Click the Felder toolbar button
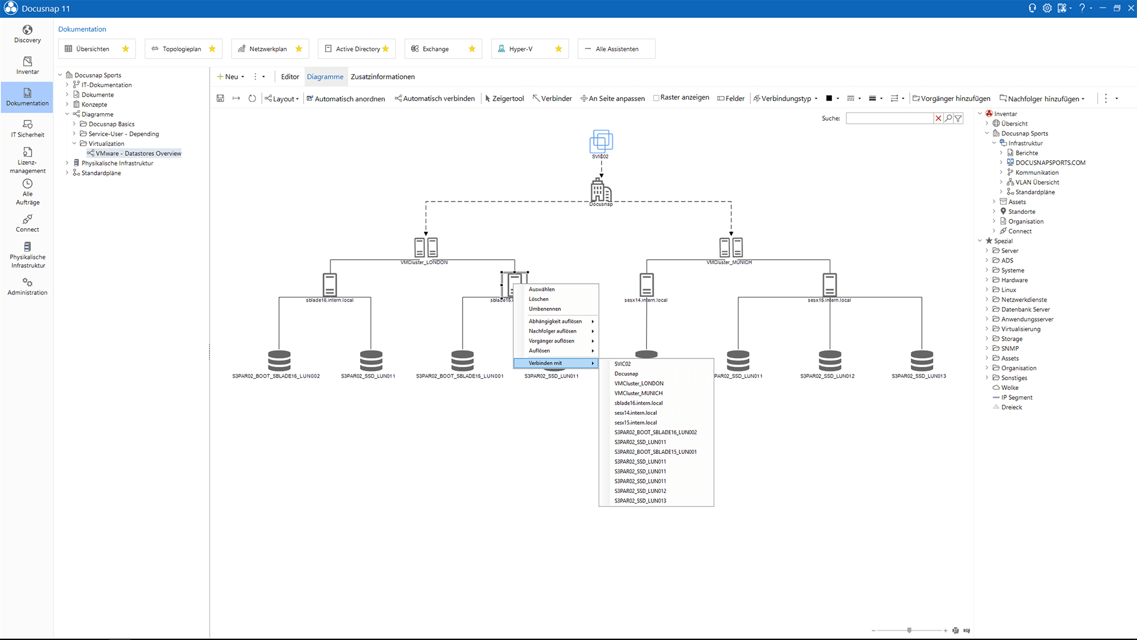1137x640 pixels. click(731, 98)
